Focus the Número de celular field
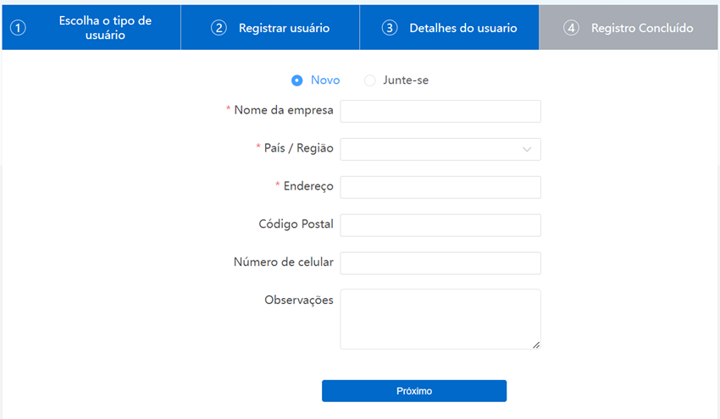The width and height of the screenshot is (720, 419). click(x=440, y=263)
